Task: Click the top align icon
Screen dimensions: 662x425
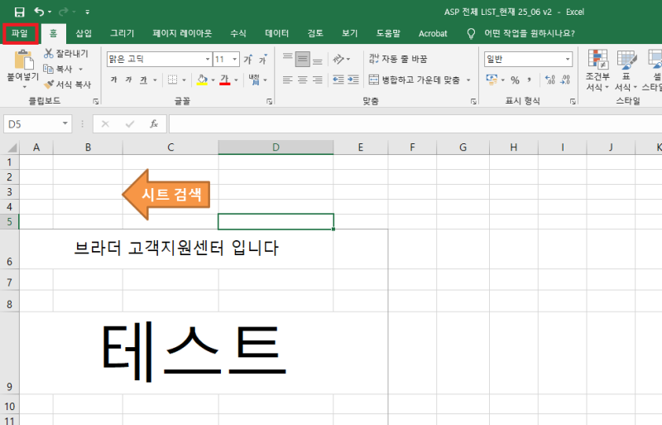Action: pos(287,59)
